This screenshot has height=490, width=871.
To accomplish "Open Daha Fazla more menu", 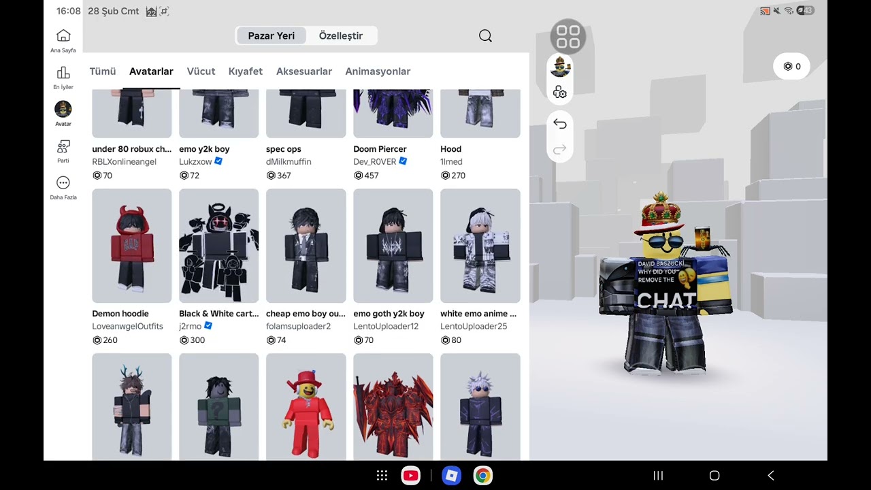I will [63, 188].
